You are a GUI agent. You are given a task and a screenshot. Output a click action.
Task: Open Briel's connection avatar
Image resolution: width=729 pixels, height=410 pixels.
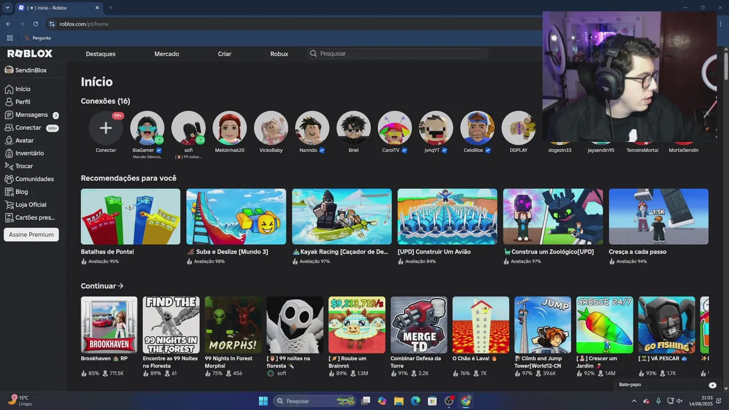[x=354, y=128]
